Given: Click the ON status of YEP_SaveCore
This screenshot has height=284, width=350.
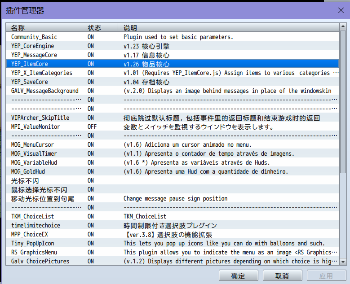Looking at the screenshot, I should [91, 82].
